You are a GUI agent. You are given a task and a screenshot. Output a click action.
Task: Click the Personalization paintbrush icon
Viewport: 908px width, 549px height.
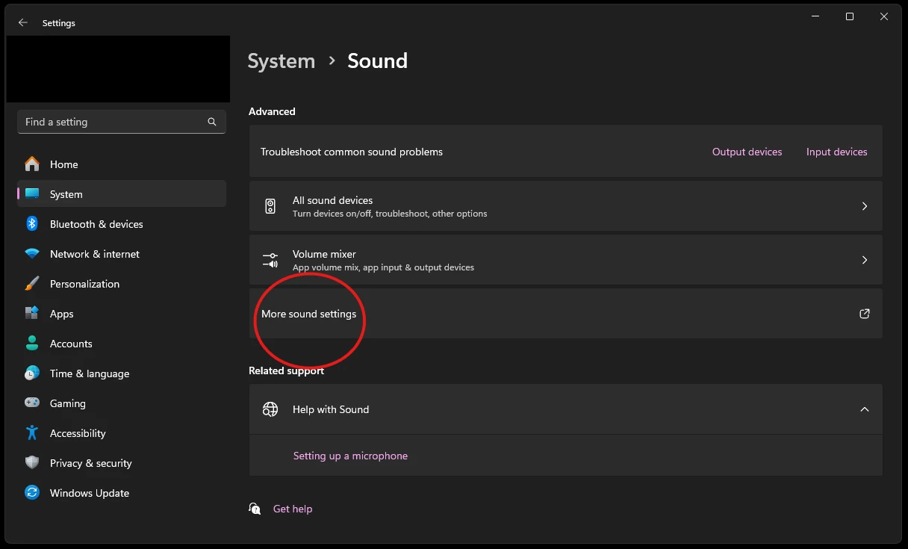[x=32, y=284]
